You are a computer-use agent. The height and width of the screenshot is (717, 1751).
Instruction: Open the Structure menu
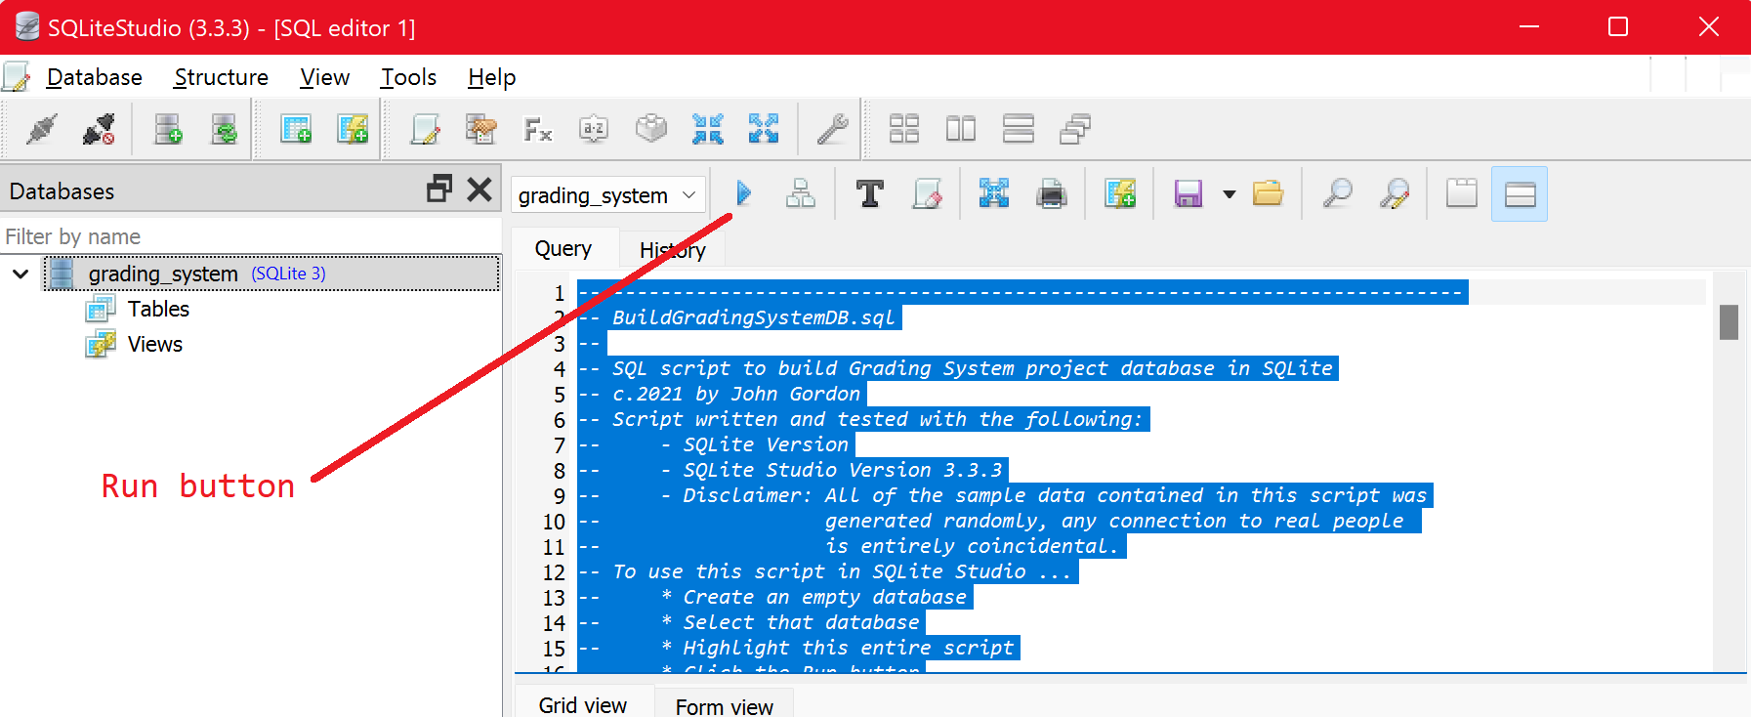tap(221, 77)
